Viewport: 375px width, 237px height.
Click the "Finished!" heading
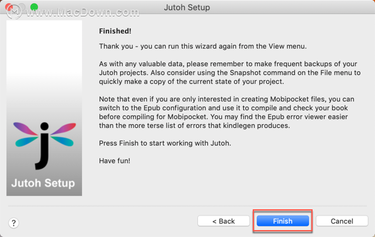115,31
